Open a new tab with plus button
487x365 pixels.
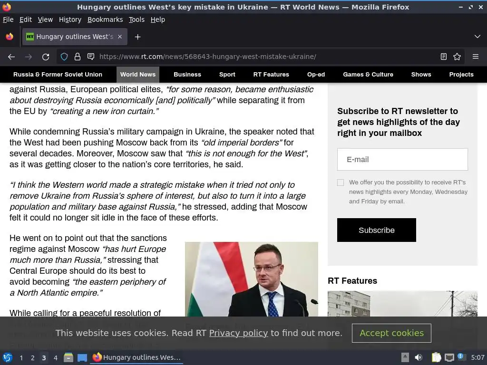[137, 37]
